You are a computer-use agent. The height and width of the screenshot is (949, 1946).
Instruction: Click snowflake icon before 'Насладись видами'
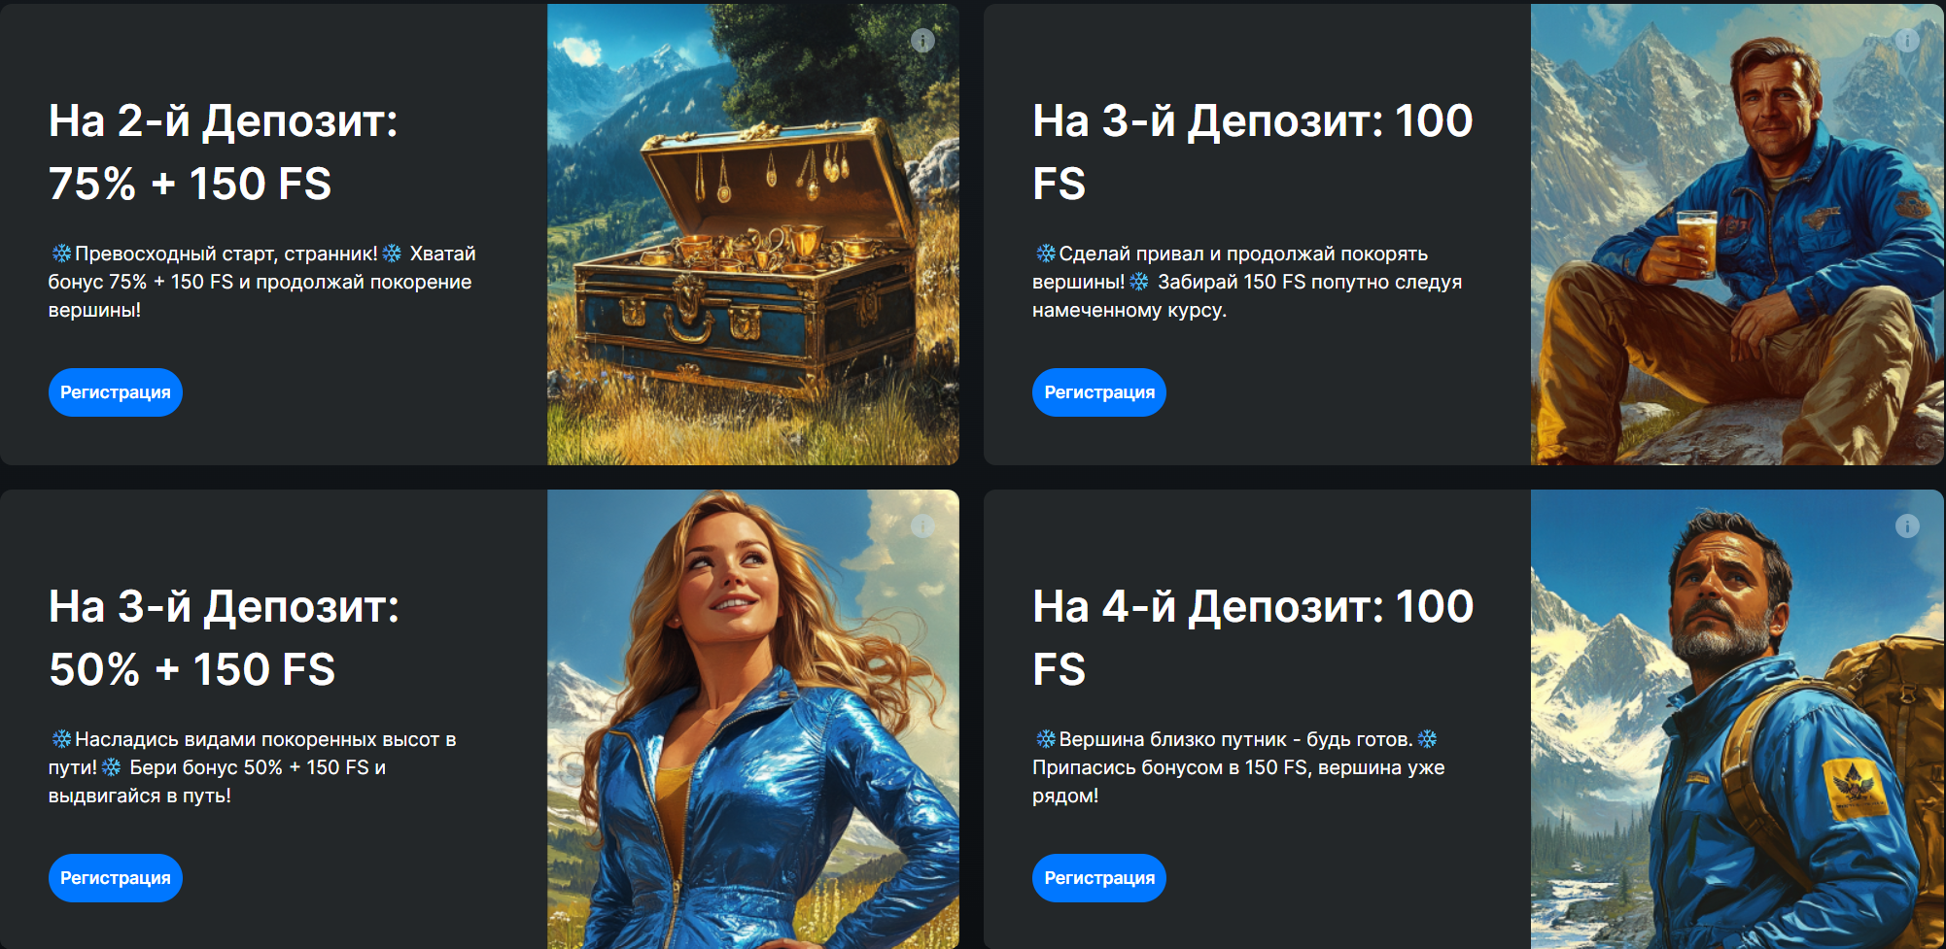click(x=61, y=739)
